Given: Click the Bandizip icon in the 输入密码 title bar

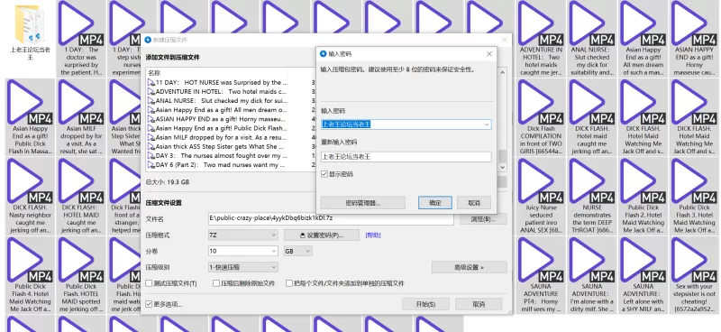Looking at the screenshot, I should click(x=324, y=54).
